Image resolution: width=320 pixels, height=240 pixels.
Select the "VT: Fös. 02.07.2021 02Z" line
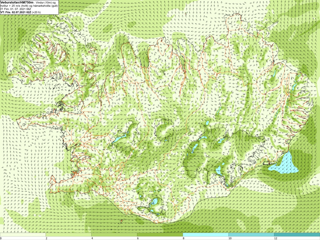tap(15, 12)
